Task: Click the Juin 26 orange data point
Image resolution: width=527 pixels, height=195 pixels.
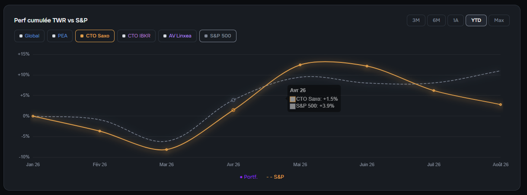Action: (x=367, y=66)
